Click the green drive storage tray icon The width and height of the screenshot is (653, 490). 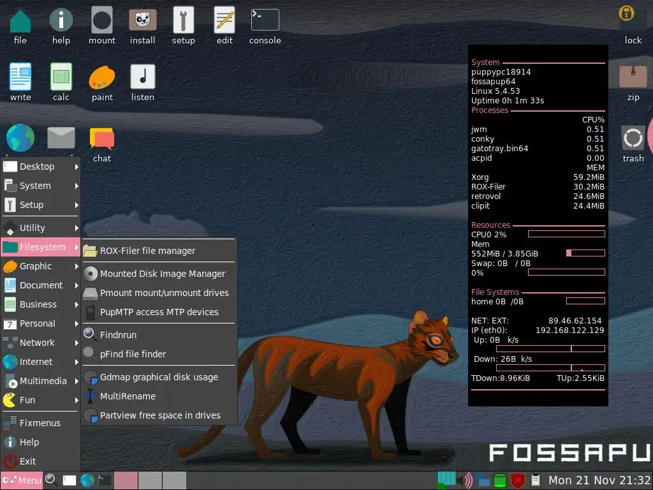pyautogui.click(x=500, y=480)
